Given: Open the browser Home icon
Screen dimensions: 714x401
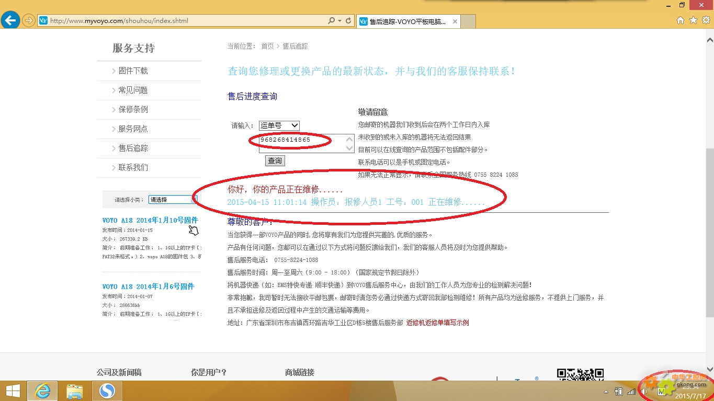Looking at the screenshot, I should coord(681,20).
